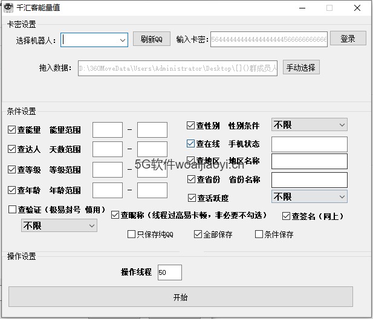Click the 操作设置 group label

[21, 256]
